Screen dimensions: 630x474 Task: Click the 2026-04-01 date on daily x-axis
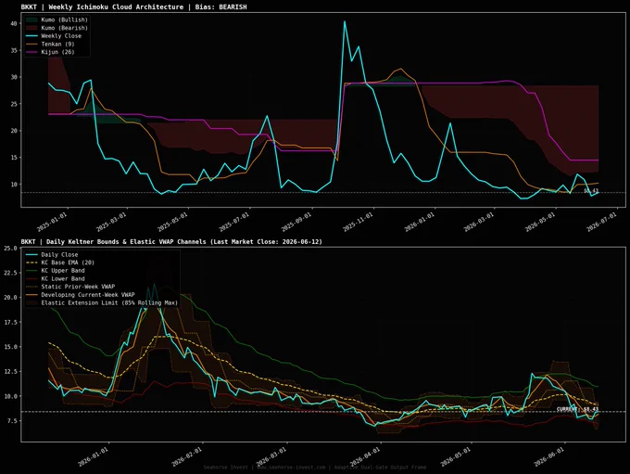tap(365, 457)
